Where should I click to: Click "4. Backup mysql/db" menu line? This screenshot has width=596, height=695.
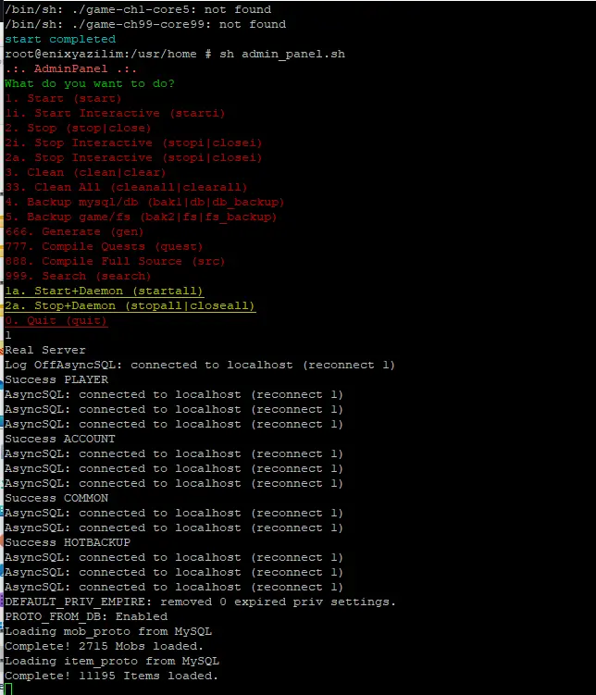[x=144, y=202]
